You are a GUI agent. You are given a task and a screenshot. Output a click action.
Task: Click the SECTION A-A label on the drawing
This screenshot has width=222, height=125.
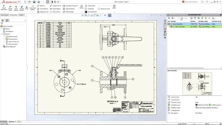pyautogui.click(x=112, y=101)
